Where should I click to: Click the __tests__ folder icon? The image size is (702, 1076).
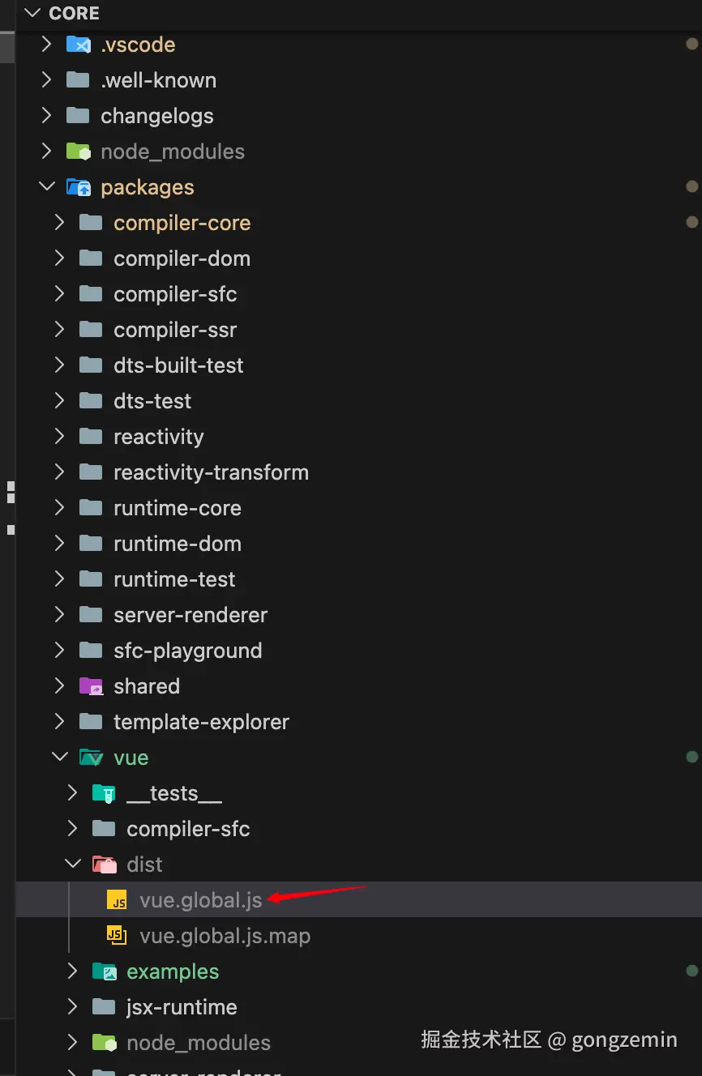[104, 793]
